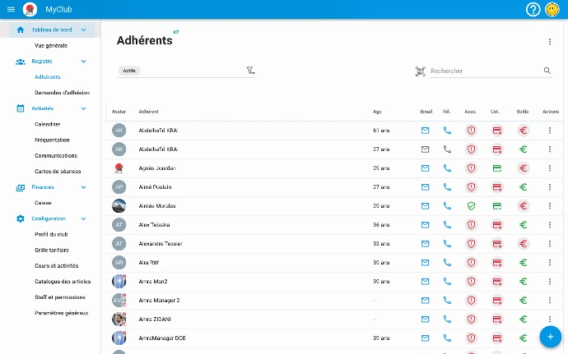
Task: Open the hamburger navigation menu
Action: click(x=11, y=9)
